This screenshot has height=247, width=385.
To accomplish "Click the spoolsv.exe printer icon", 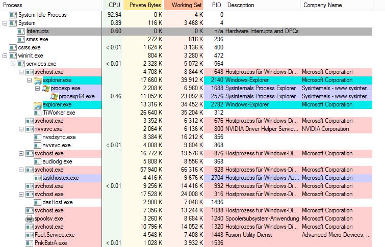I will coord(30,219).
